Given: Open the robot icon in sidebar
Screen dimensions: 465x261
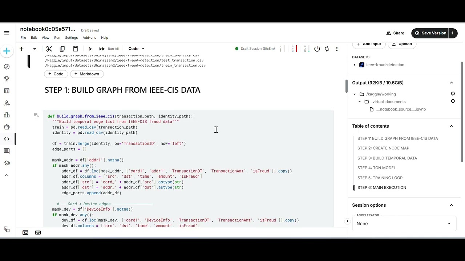Looking at the screenshot, I should [7, 127].
